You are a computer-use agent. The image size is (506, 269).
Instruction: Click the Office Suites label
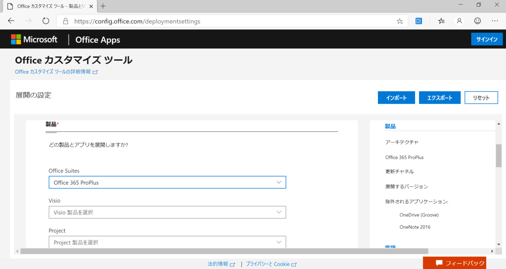(x=64, y=171)
